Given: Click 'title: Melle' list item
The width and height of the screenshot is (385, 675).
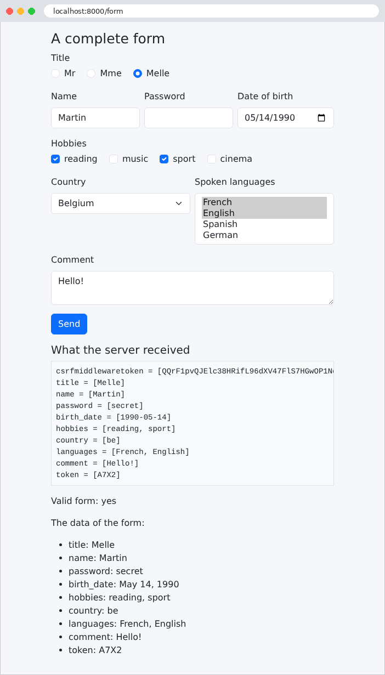Looking at the screenshot, I should 92,545.
